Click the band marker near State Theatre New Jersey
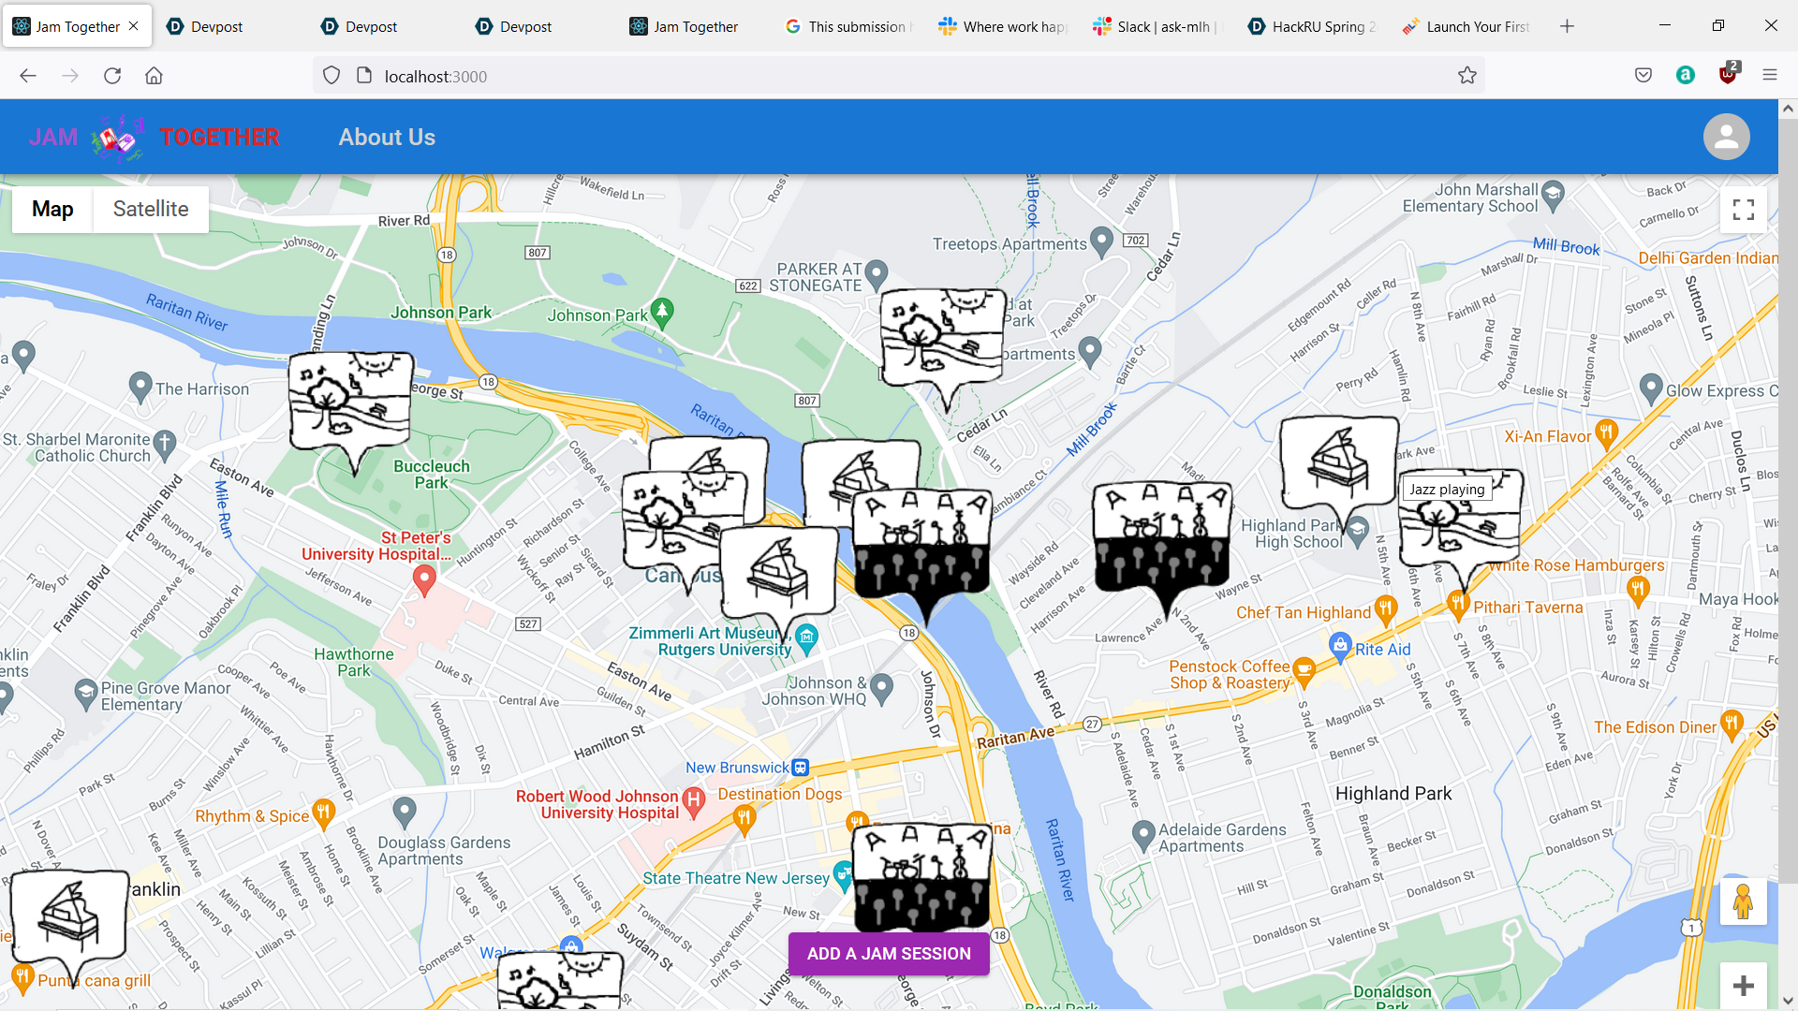1798x1011 pixels. click(x=921, y=875)
